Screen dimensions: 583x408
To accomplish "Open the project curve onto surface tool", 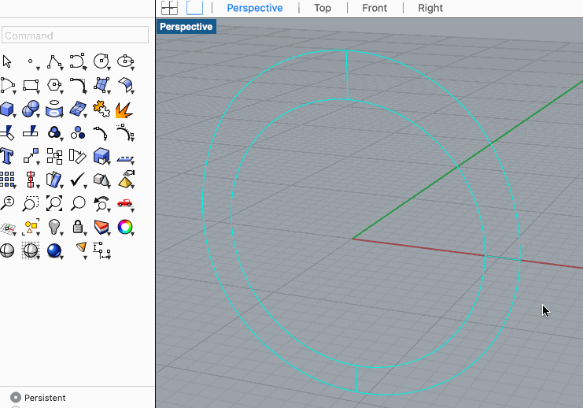I will 54,109.
